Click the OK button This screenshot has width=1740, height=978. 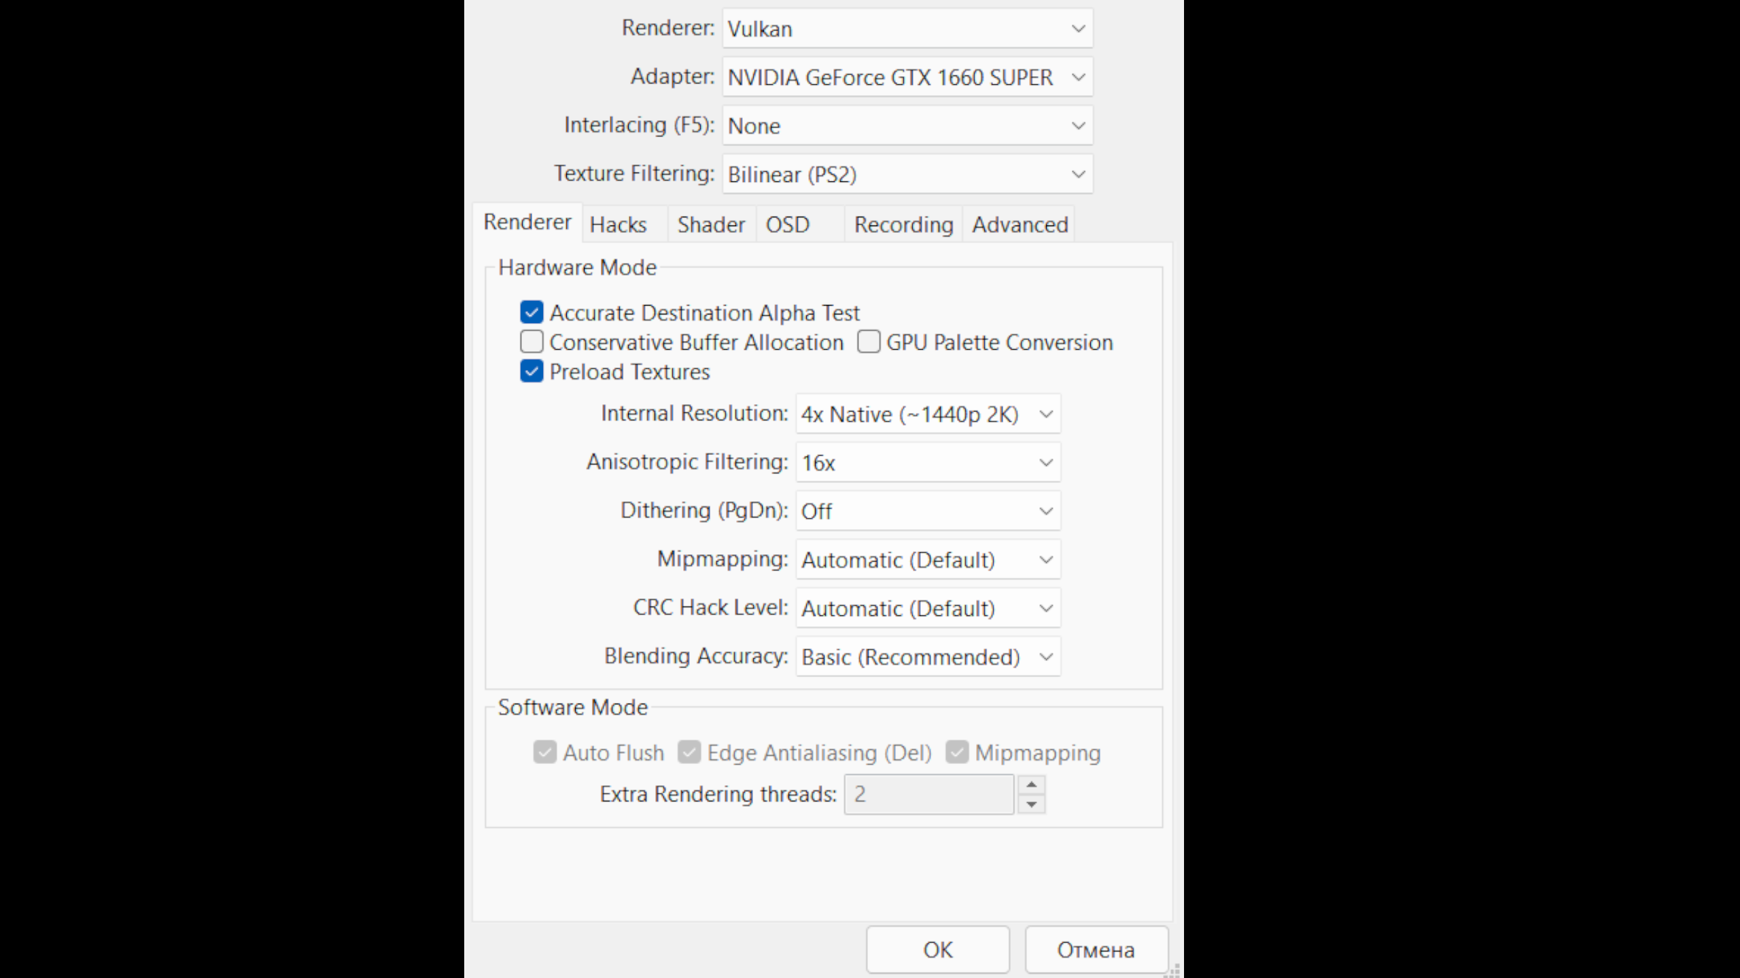tap(938, 949)
